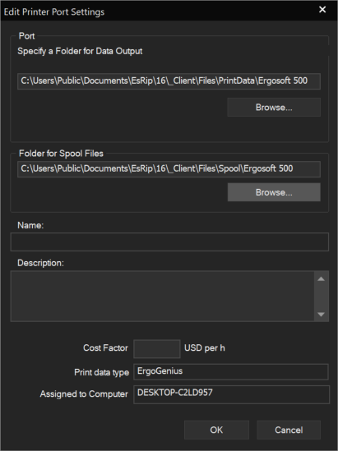Click the Port group heading
338x451 pixels.
pos(26,36)
